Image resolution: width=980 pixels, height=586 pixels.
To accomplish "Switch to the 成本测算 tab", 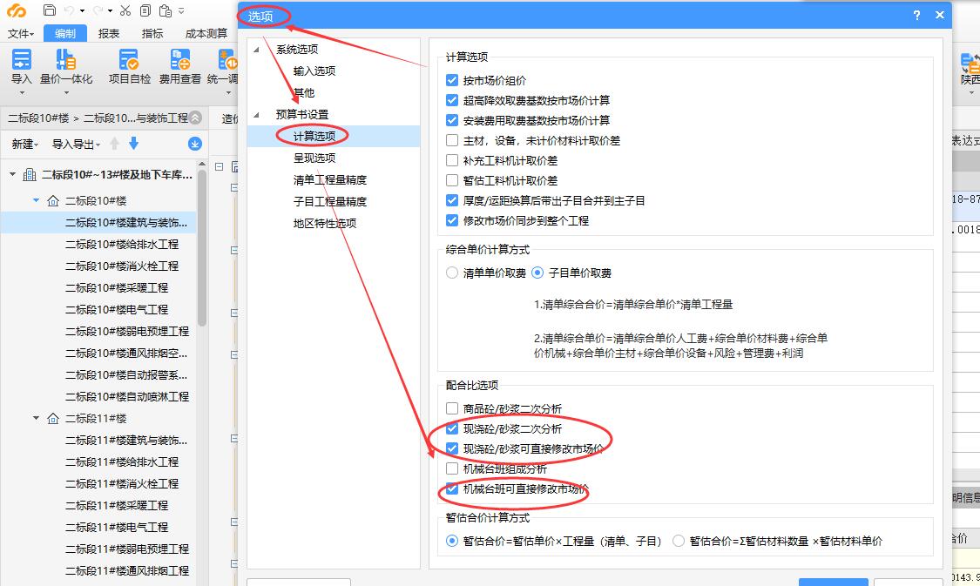I will click(206, 34).
